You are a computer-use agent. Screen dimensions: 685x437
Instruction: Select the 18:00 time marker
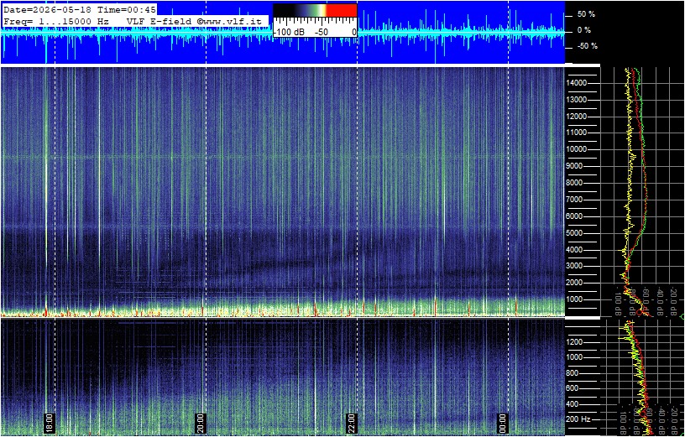tap(49, 423)
